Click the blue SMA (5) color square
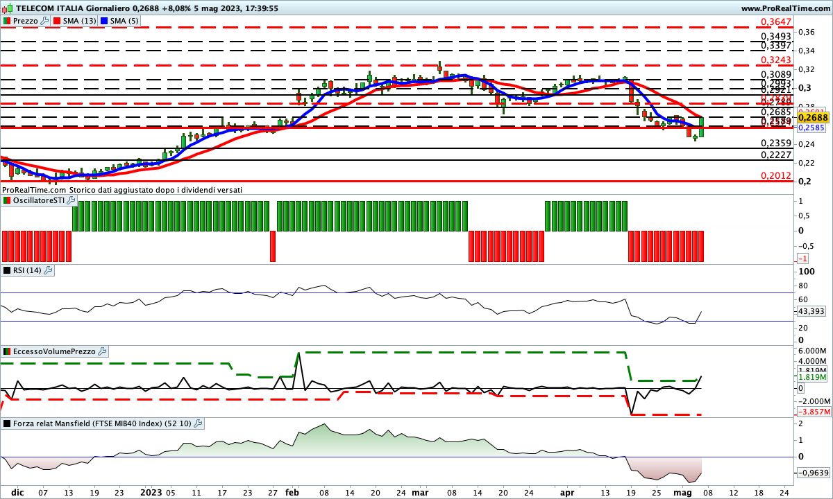Image resolution: width=833 pixels, height=499 pixels. (x=105, y=21)
